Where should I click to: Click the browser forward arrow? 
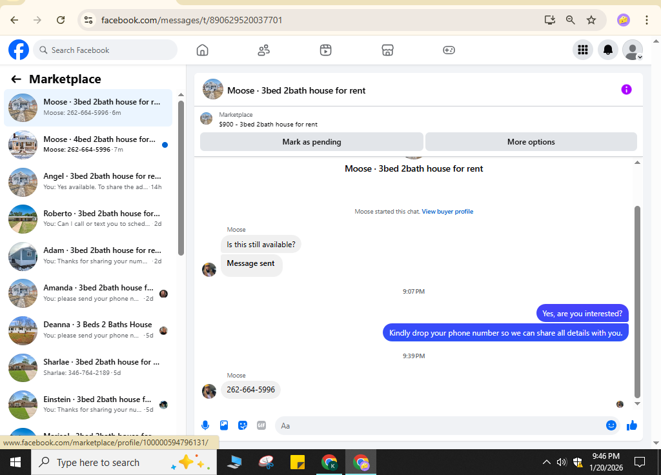[x=37, y=20]
